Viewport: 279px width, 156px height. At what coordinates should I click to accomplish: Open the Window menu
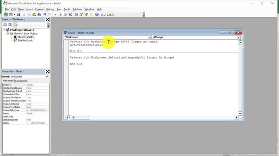(89, 10)
